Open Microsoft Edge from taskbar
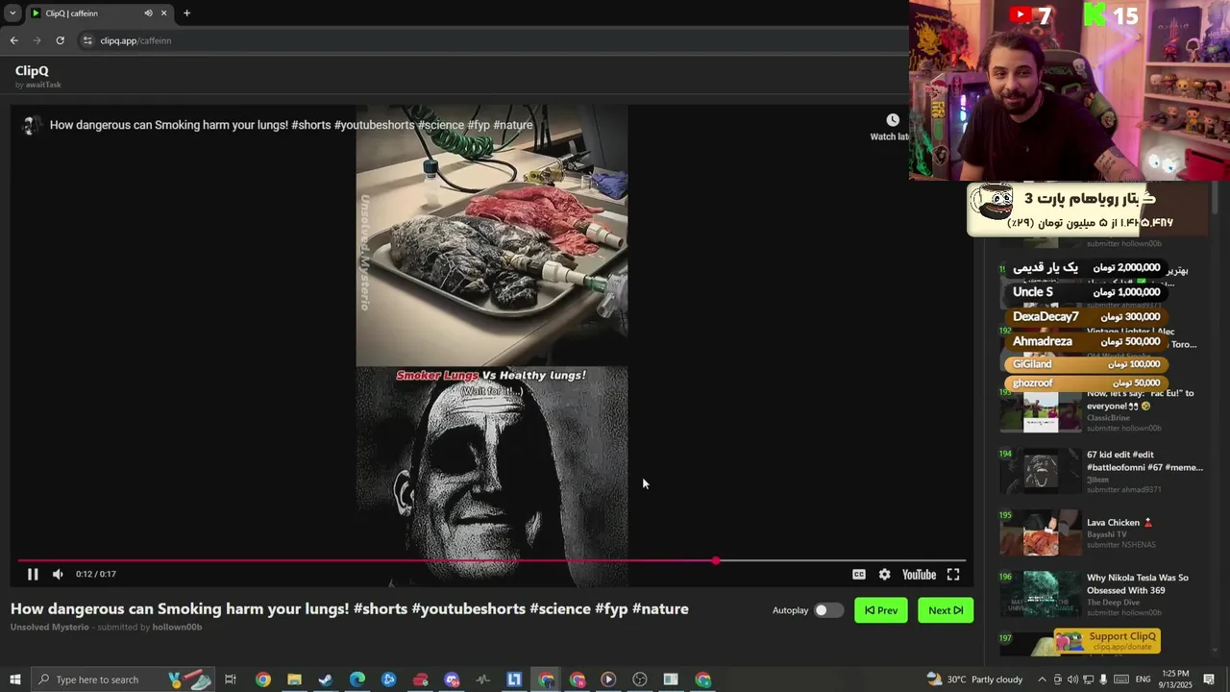 (x=357, y=680)
